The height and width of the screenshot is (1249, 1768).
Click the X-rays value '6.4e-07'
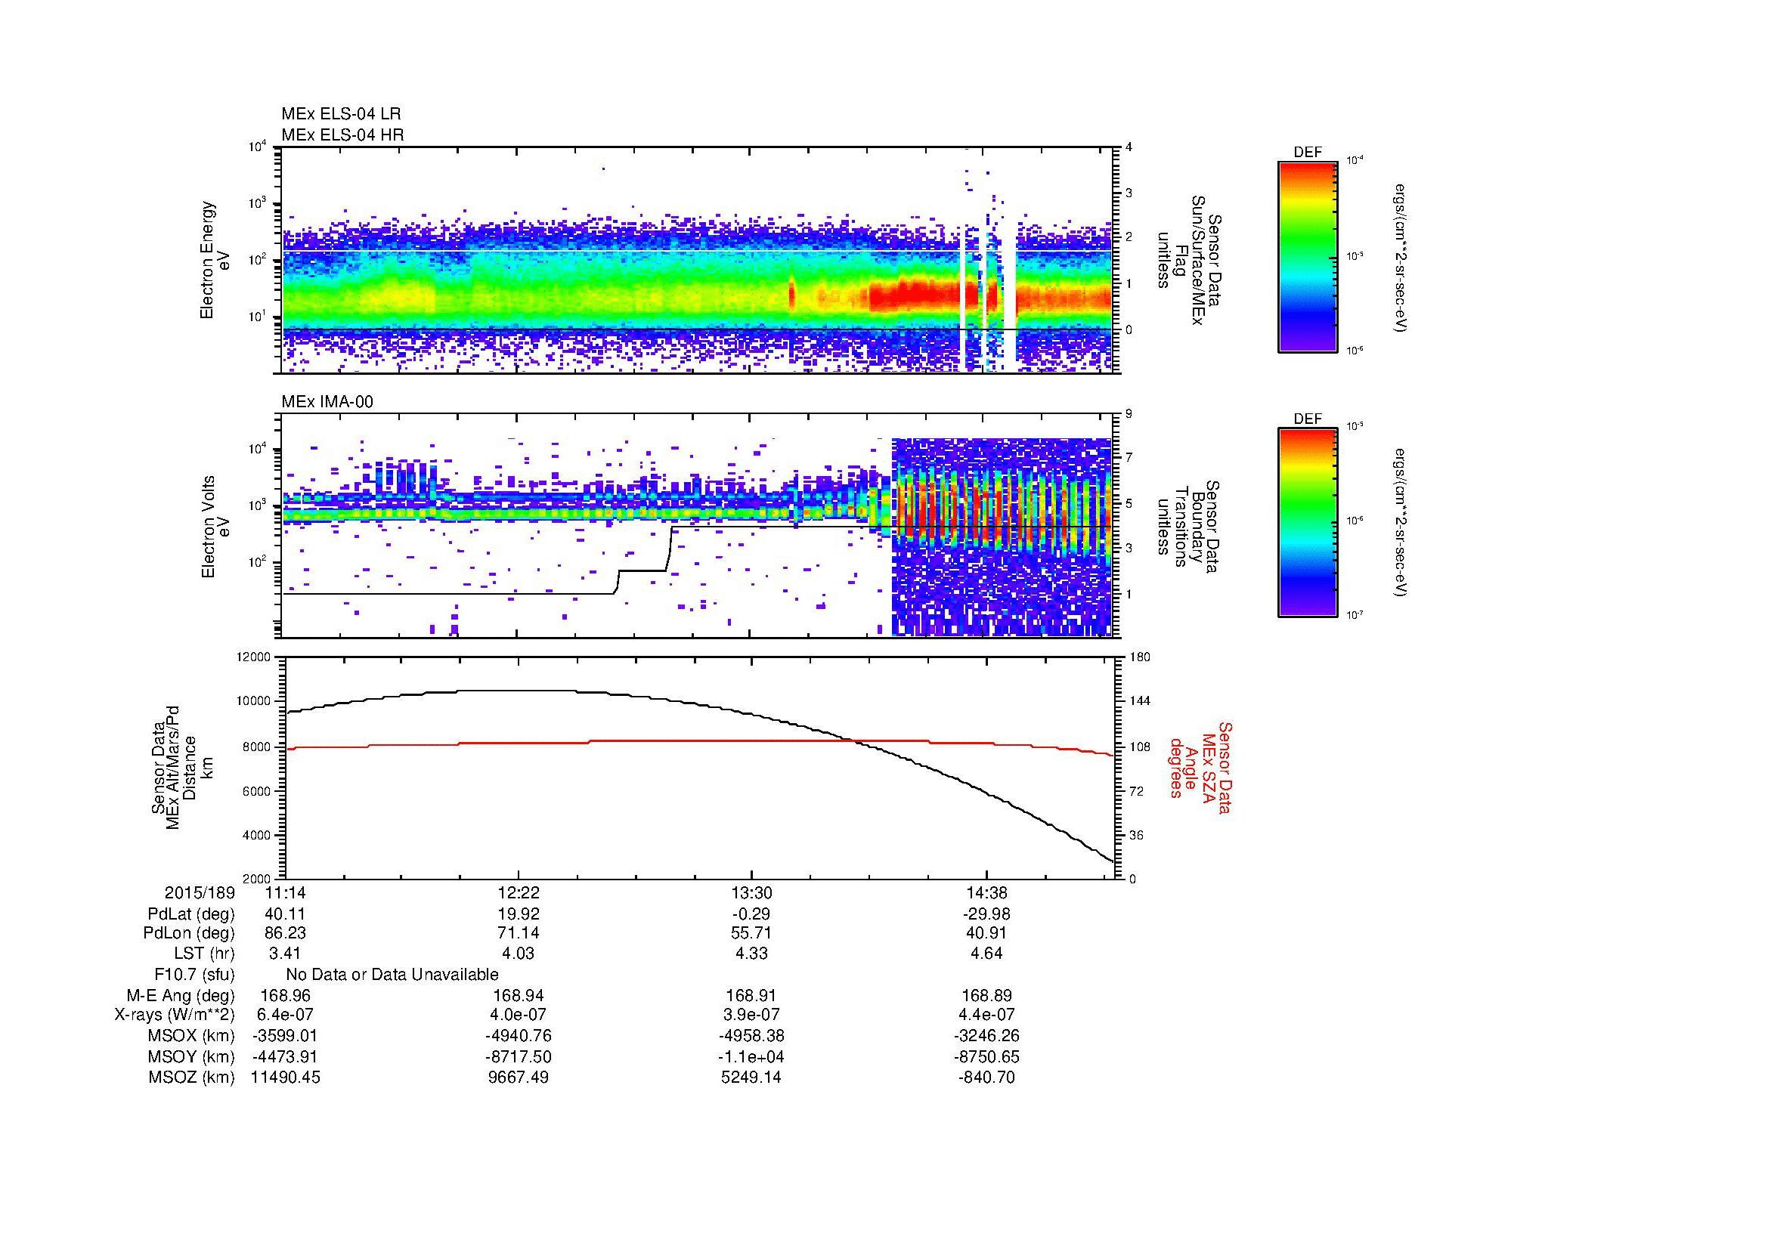click(285, 1016)
